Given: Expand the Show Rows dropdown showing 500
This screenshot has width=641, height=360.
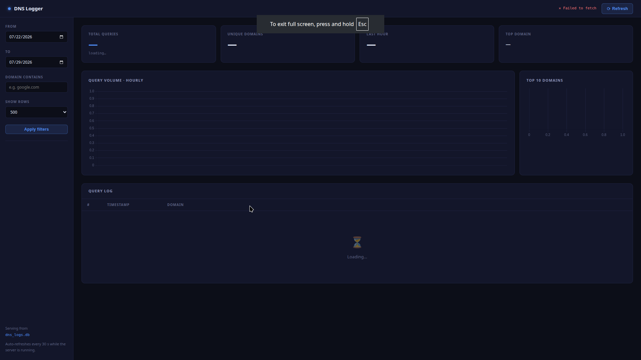Looking at the screenshot, I should (x=36, y=112).
